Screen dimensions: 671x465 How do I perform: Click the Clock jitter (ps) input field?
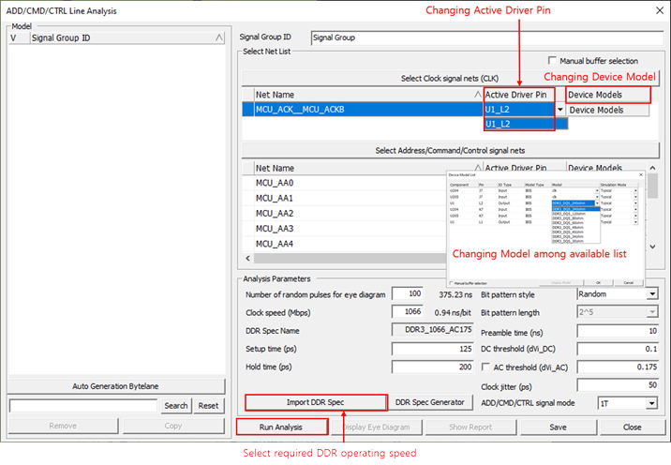[x=617, y=384]
